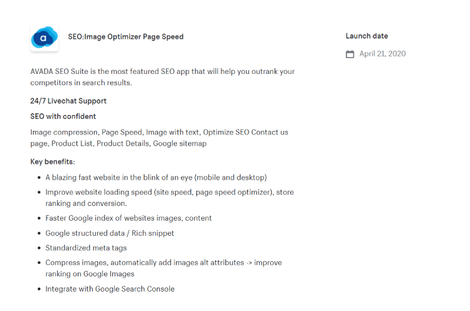Click the 'April 21, 2020' date text
The image size is (470, 311).
coord(382,53)
